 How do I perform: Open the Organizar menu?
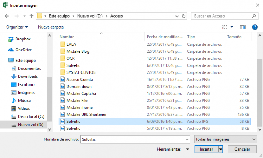(x=17, y=27)
